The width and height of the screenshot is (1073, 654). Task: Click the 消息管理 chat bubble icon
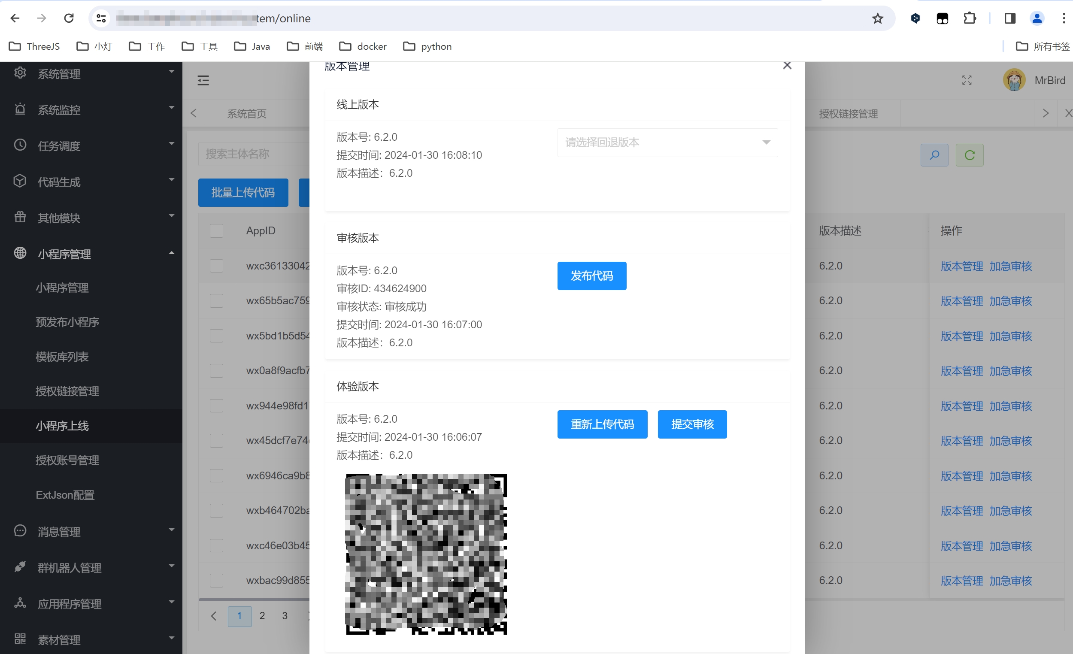pyautogui.click(x=20, y=531)
